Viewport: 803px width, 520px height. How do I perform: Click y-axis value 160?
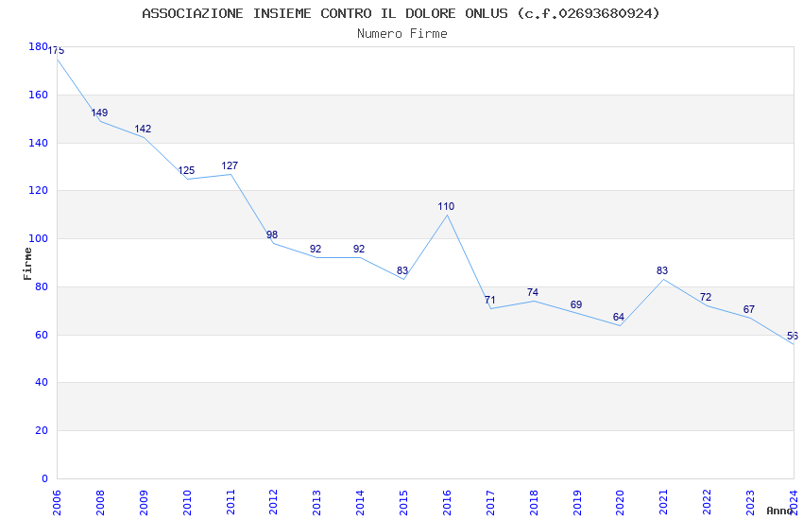[x=38, y=95]
